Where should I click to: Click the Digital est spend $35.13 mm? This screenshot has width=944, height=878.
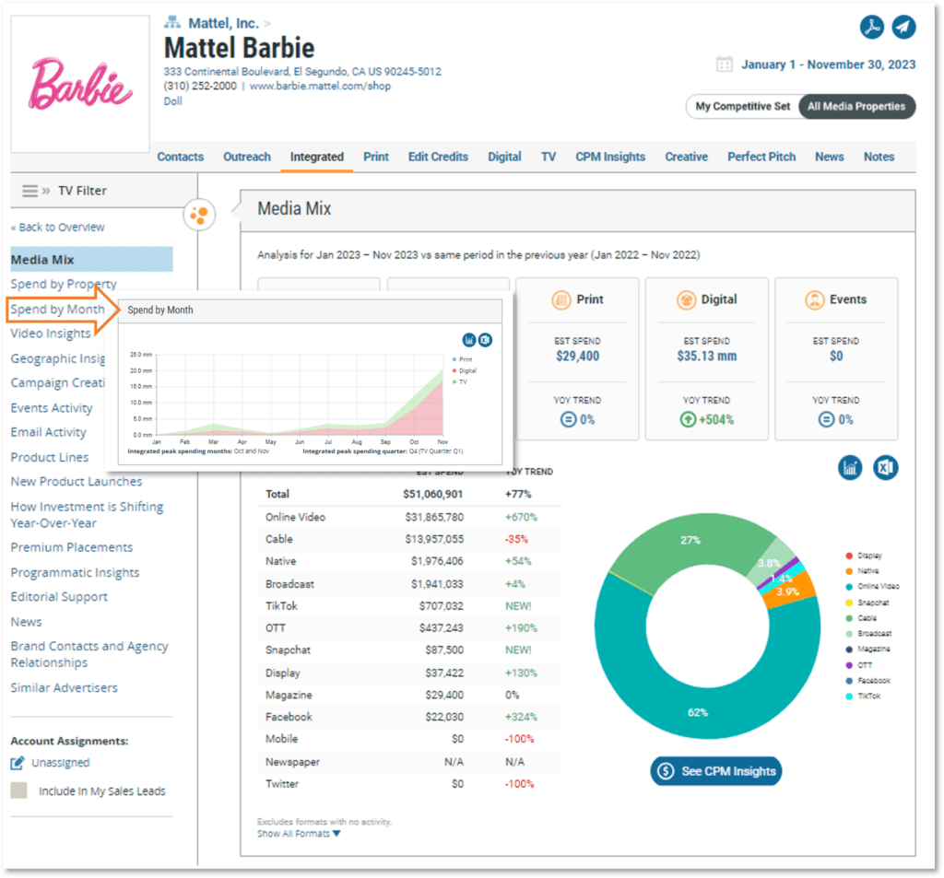click(x=707, y=356)
